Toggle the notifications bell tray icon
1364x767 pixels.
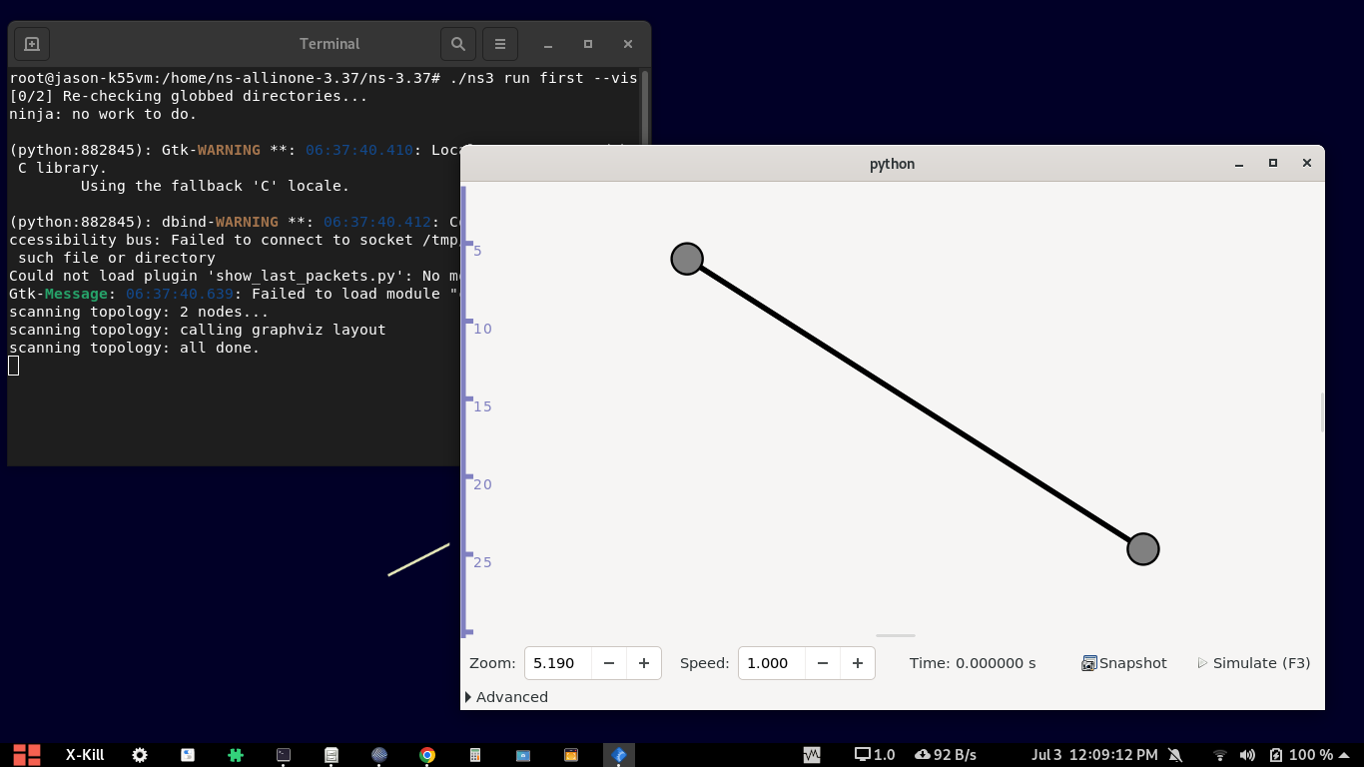click(1175, 755)
